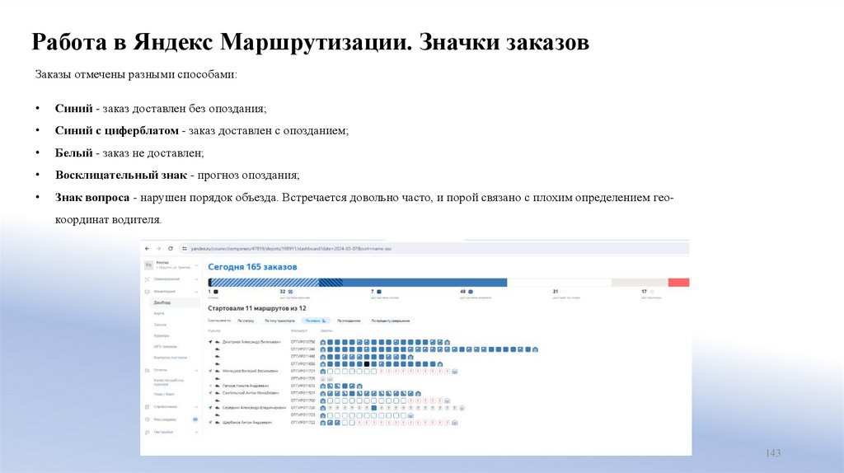844x473 pixels.
Task: Reload the Yandex courier page
Action: [x=170, y=249]
